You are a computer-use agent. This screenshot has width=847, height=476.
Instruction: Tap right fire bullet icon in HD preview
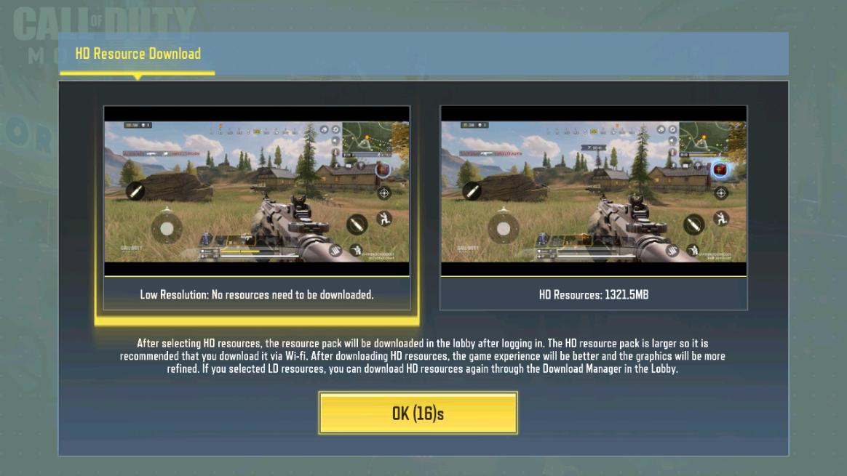pos(693,223)
